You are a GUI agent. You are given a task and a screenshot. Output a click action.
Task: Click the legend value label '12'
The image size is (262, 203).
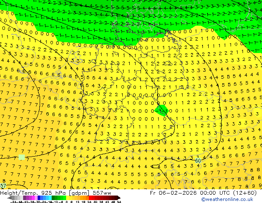pos(77,202)
